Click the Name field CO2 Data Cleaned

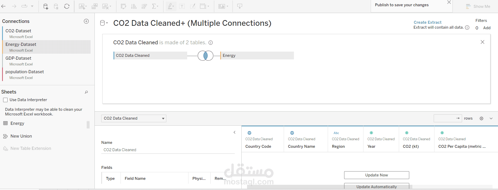click(168, 150)
